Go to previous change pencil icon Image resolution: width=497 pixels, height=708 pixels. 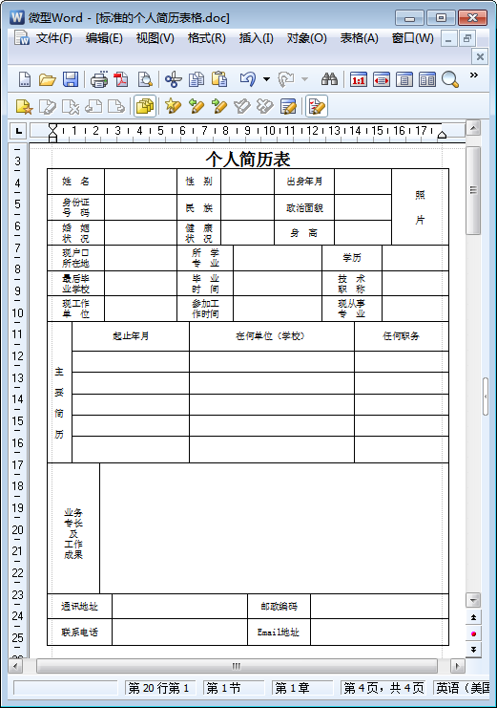tap(197, 107)
